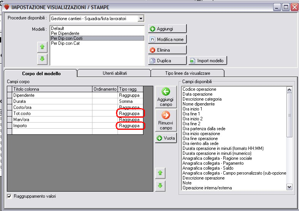
Task: Toggle Raggruppamento valori checkbox
Action: point(9,196)
